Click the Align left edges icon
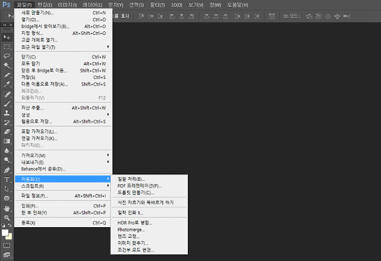381x261 pixels. pyautogui.click(x=172, y=16)
